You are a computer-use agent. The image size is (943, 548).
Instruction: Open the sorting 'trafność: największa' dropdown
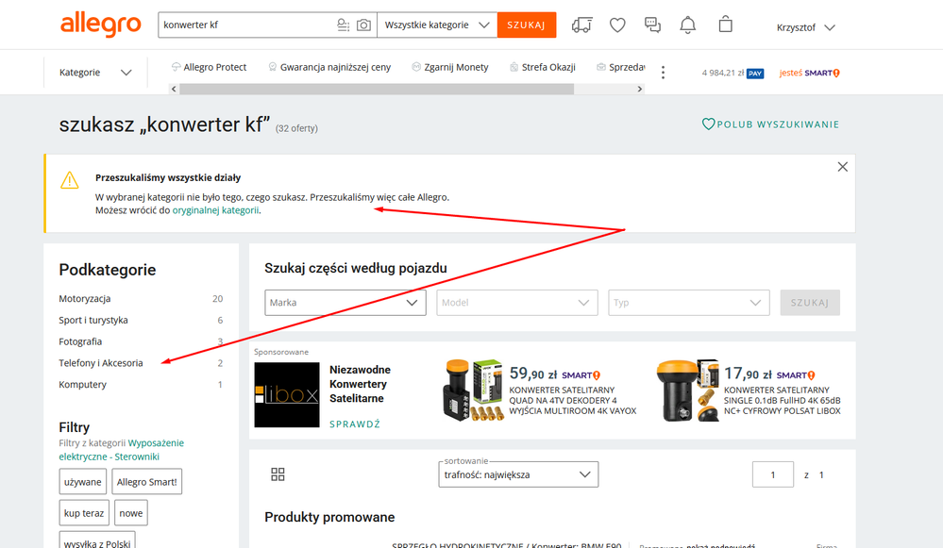519,475
